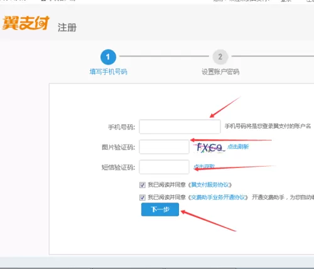The height and width of the screenshot is (269, 314).
Task: Focus the 短信验证码 input box
Action: pyautogui.click(x=164, y=167)
